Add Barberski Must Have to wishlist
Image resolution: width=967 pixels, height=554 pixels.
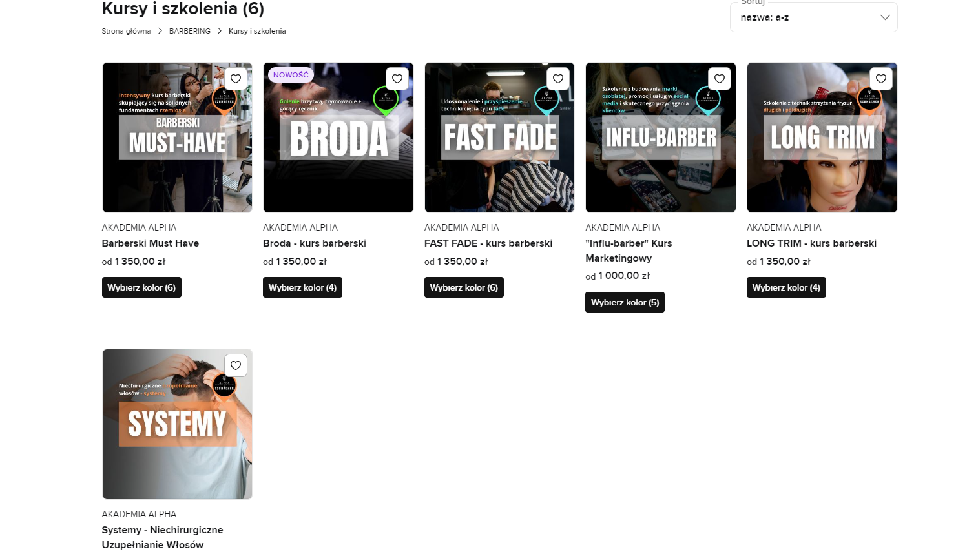tap(236, 79)
